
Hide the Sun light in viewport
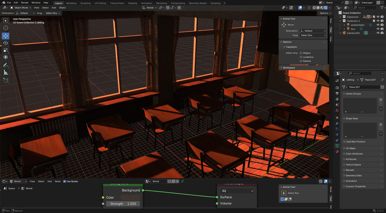click(378, 29)
